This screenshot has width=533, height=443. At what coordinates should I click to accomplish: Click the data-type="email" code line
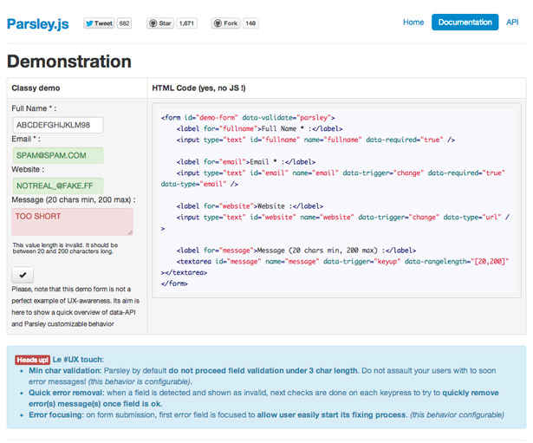tap(199, 184)
